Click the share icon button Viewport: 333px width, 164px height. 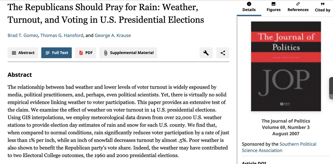click(x=223, y=53)
